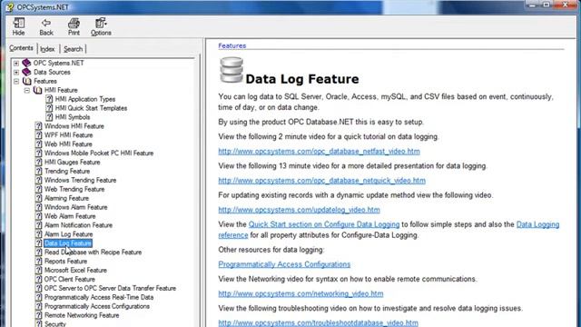Click the topic icon beside OPC Client Feature

click(38, 279)
